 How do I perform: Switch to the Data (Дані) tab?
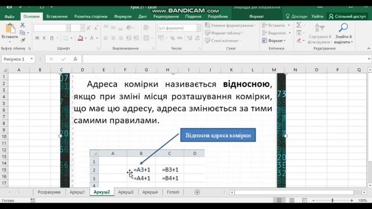[x=142, y=16]
